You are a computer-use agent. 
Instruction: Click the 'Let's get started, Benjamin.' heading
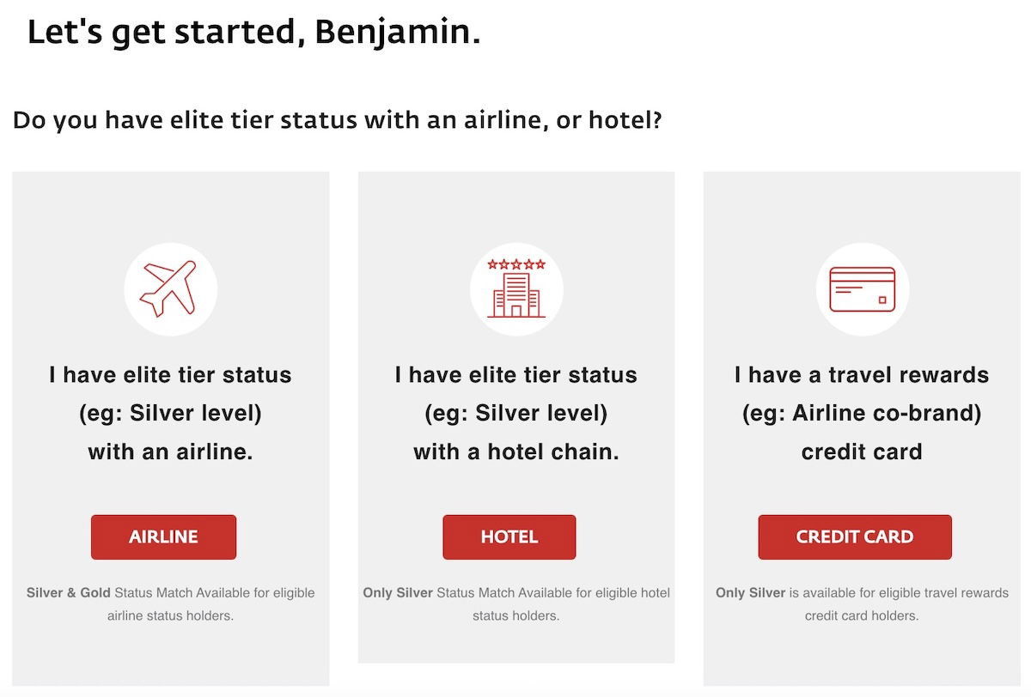pos(253,33)
